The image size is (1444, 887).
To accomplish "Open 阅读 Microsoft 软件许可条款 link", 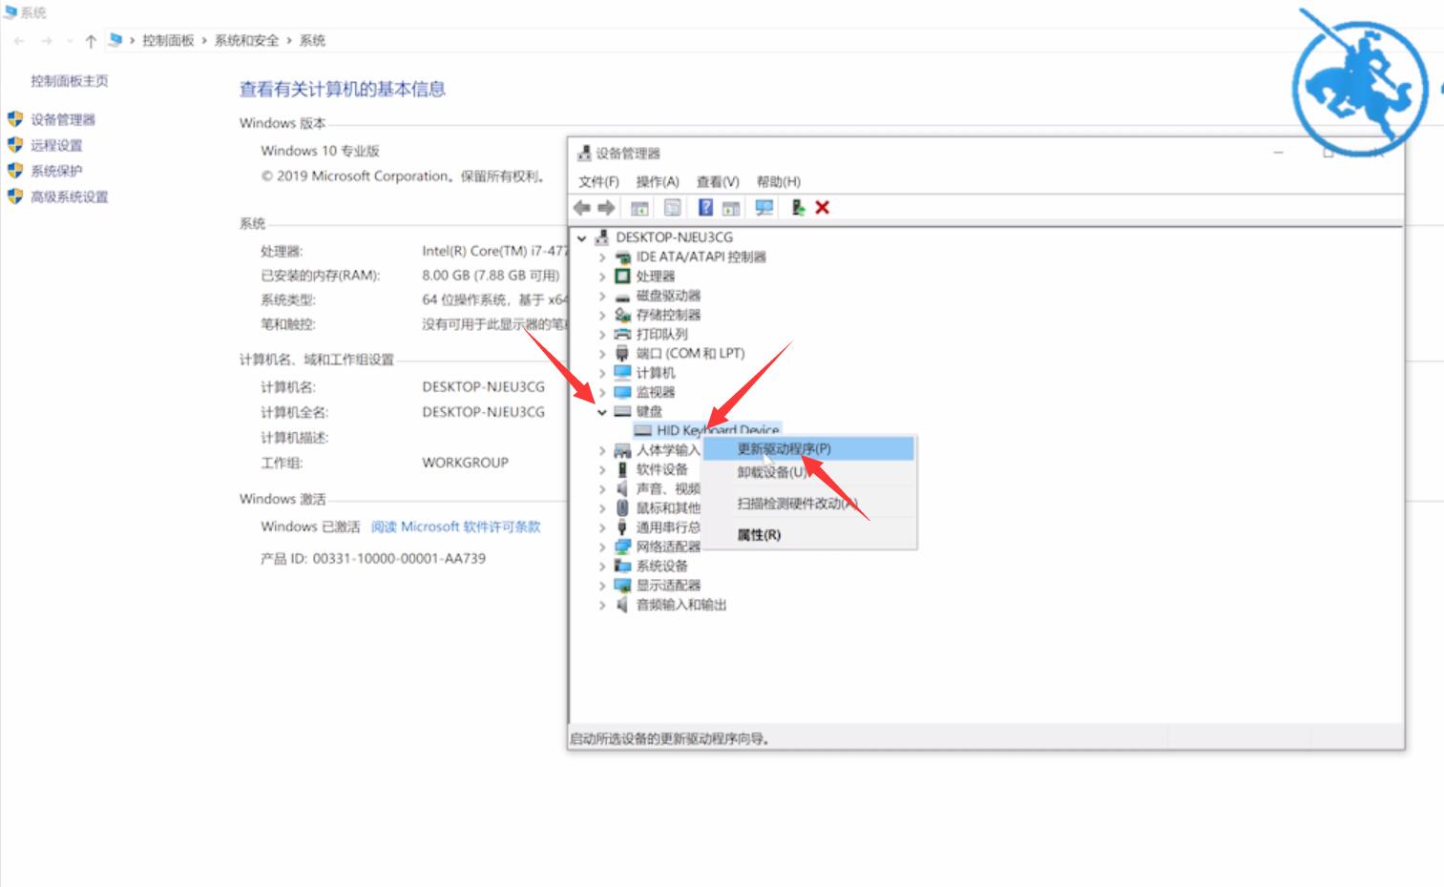I will click(456, 526).
